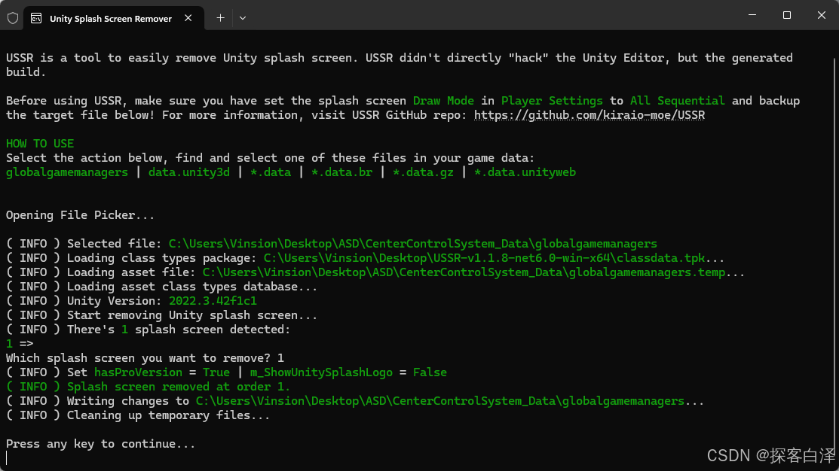This screenshot has height=471, width=839.
Task: Expand the new tab profile dropdown chevron
Action: pyautogui.click(x=243, y=18)
